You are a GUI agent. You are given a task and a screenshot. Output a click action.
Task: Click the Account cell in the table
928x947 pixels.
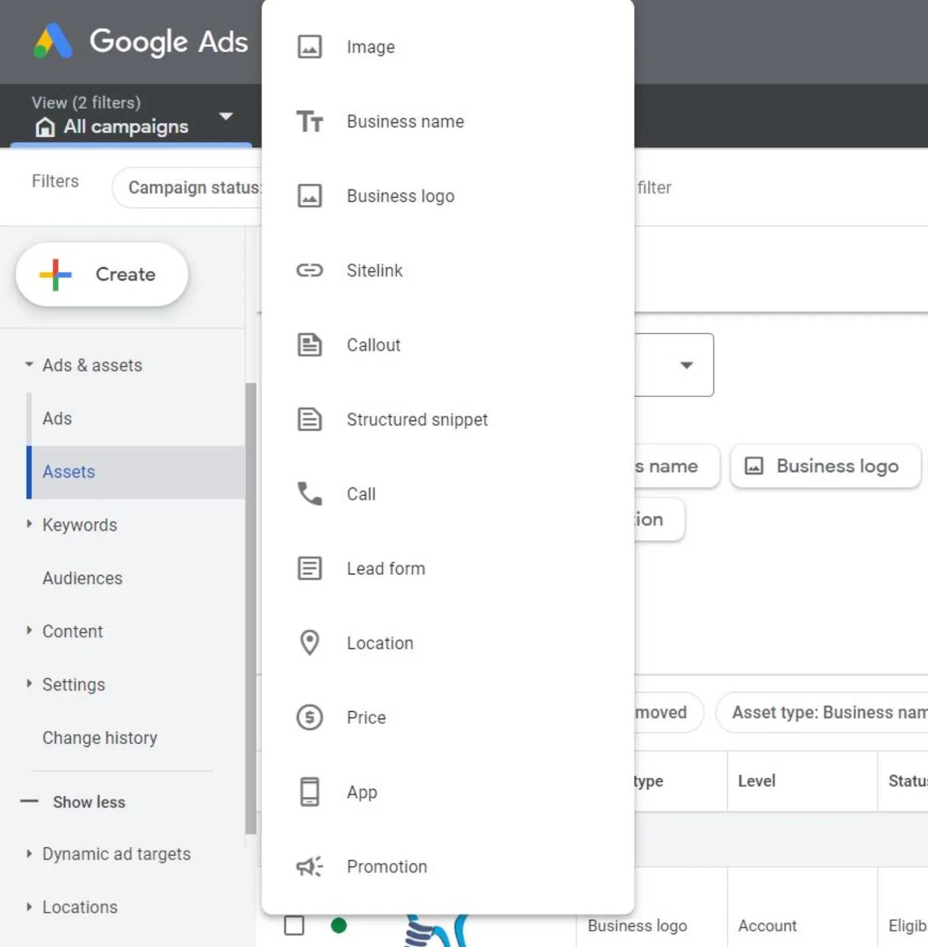point(767,926)
